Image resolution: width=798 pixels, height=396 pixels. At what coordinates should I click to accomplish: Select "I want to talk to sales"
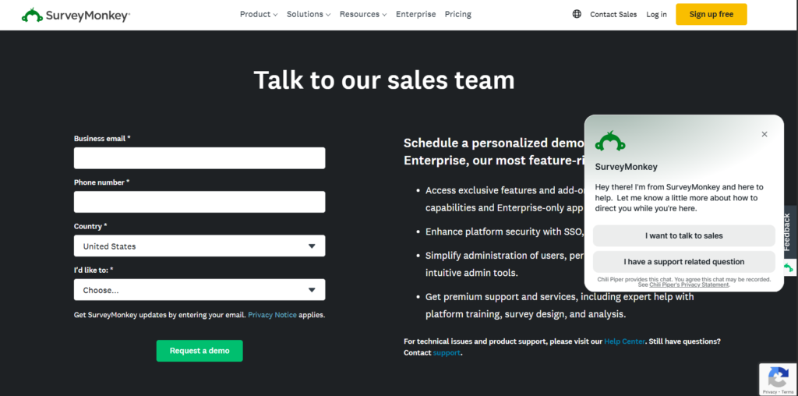(x=683, y=235)
